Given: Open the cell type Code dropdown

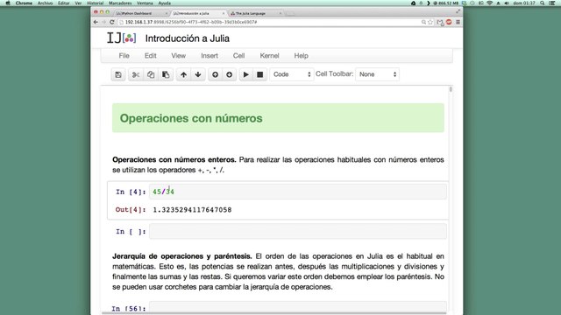Looking at the screenshot, I should coord(292,74).
